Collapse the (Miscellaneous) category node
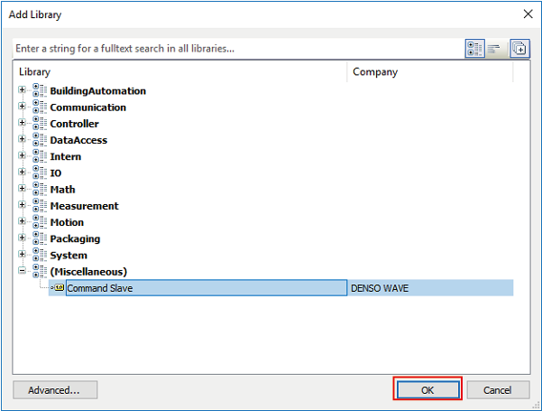Image resolution: width=542 pixels, height=411 pixels. [x=23, y=271]
